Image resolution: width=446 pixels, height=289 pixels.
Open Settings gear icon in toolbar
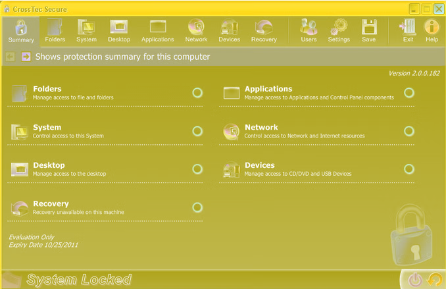[x=339, y=31]
